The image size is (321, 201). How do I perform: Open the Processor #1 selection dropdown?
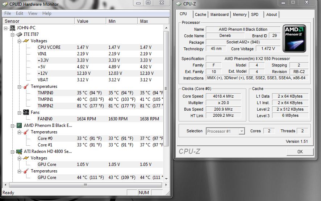click(242, 131)
